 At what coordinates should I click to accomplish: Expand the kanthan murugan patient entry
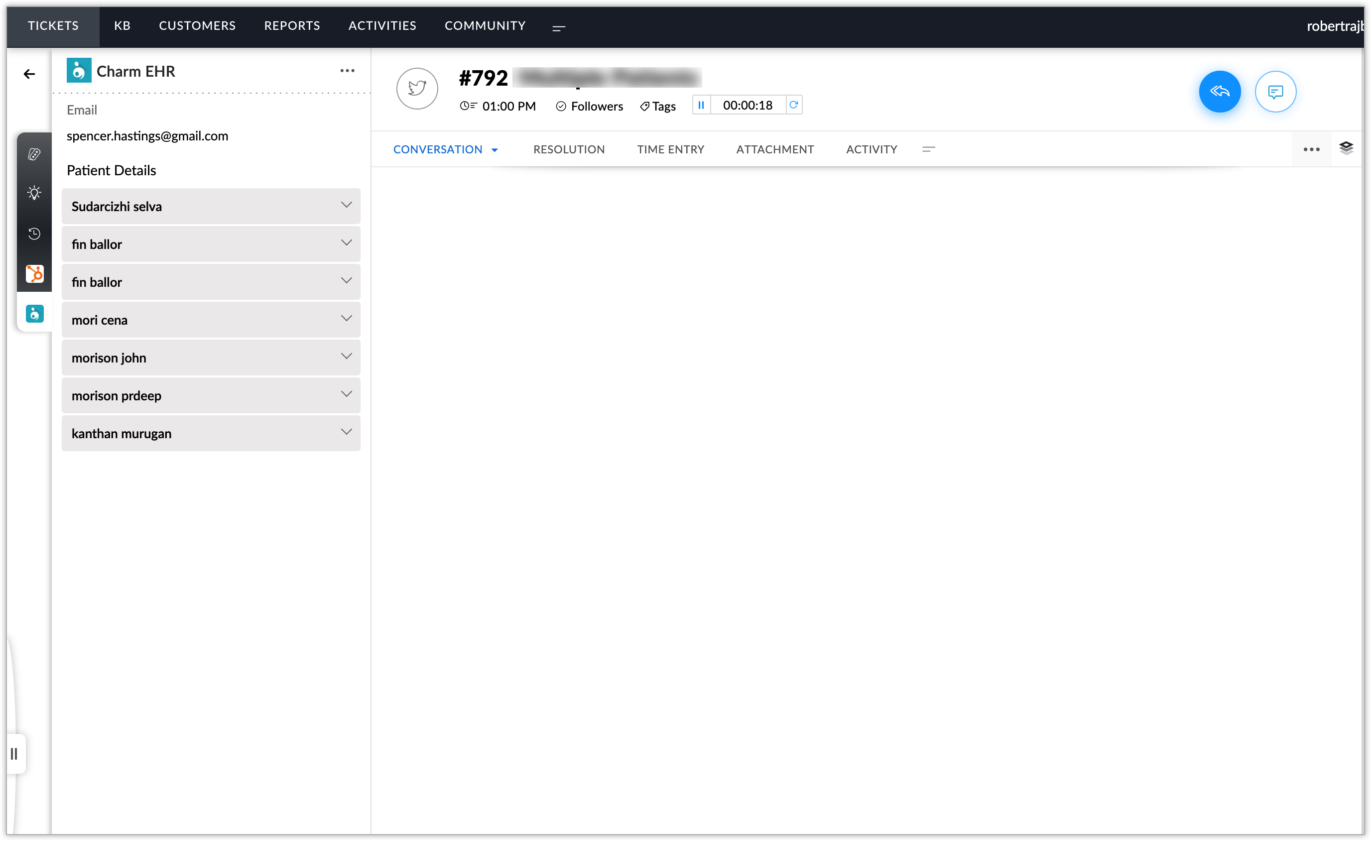346,432
